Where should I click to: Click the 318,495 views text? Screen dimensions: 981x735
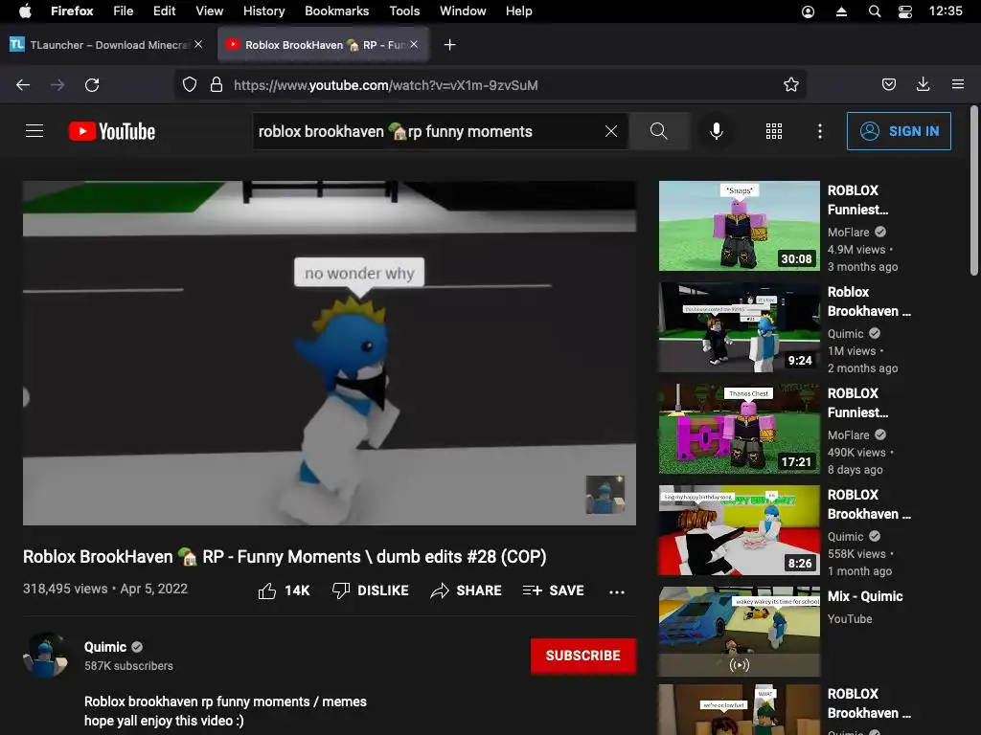pyautogui.click(x=65, y=589)
